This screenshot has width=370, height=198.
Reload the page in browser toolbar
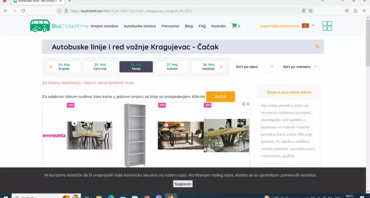pyautogui.click(x=24, y=10)
